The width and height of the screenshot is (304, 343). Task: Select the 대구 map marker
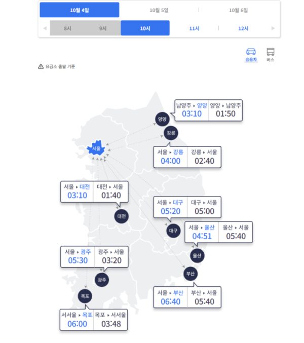pos(174,230)
